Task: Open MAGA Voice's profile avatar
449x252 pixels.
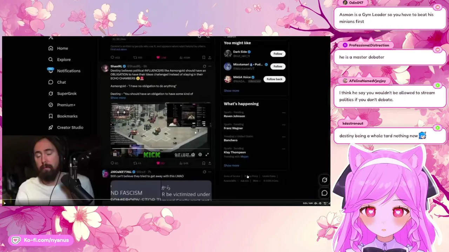Action: tap(228, 79)
